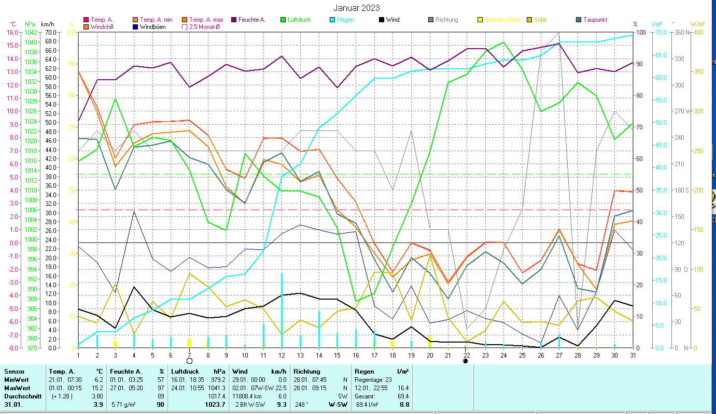The height and width of the screenshot is (414, 716).
Task: Click the Temp. A. legend color swatch
Action: 86,20
